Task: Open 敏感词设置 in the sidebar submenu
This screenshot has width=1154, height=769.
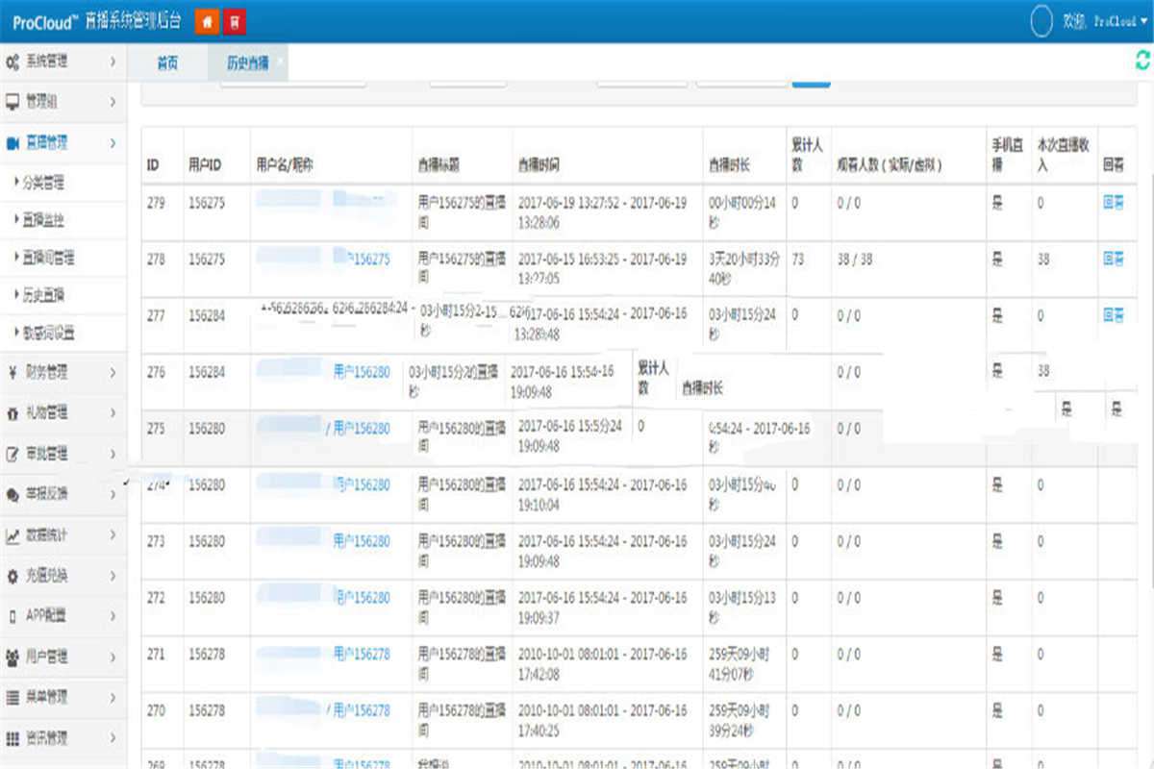Action: coord(48,334)
